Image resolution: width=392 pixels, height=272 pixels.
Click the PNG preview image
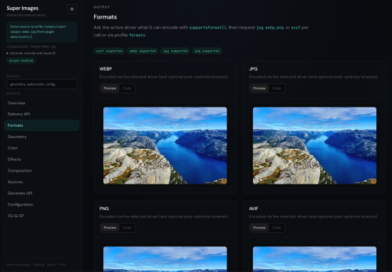(165, 259)
